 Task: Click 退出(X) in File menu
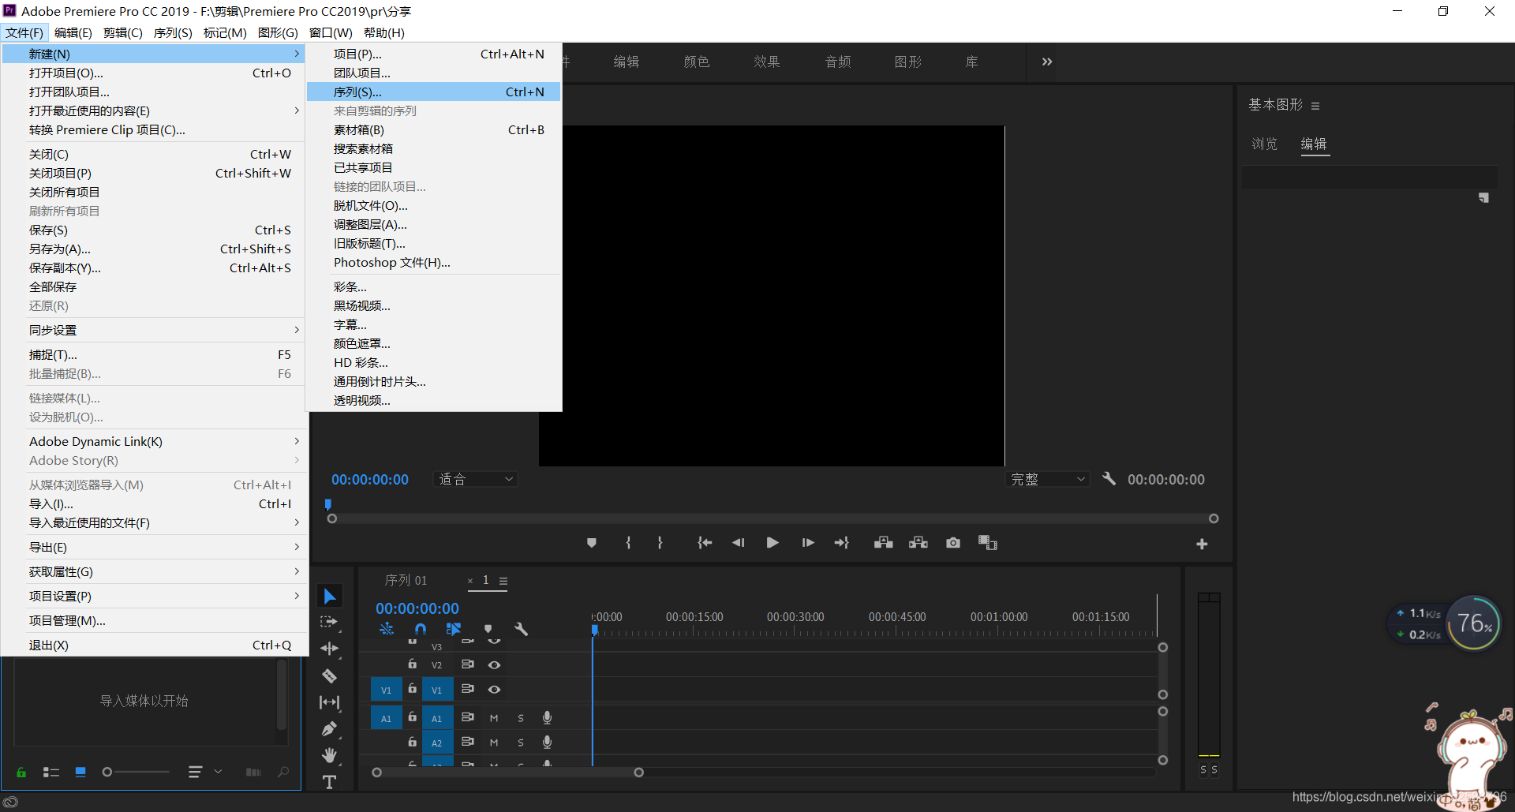tap(154, 645)
